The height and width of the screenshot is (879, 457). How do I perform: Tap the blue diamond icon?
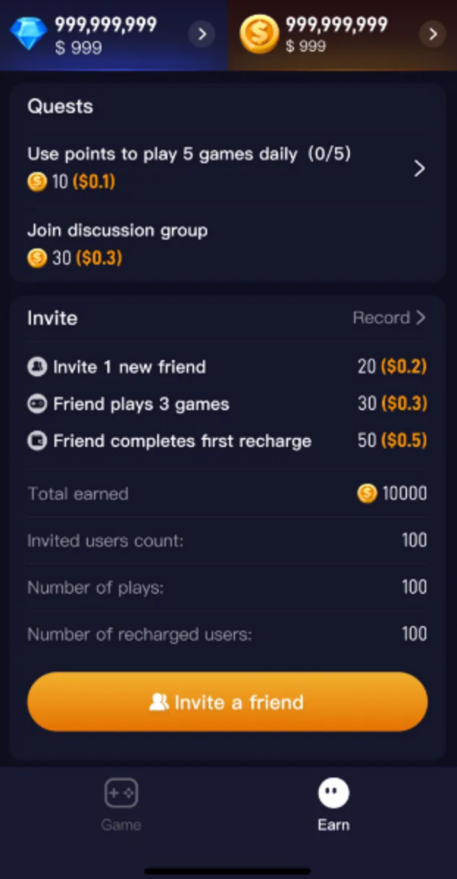(x=29, y=34)
